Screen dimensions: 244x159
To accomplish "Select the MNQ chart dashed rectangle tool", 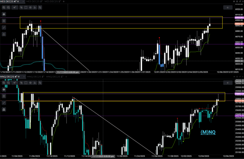I will click(26, 83).
